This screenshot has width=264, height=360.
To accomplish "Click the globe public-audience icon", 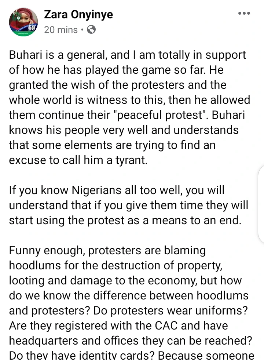I will tap(91, 29).
